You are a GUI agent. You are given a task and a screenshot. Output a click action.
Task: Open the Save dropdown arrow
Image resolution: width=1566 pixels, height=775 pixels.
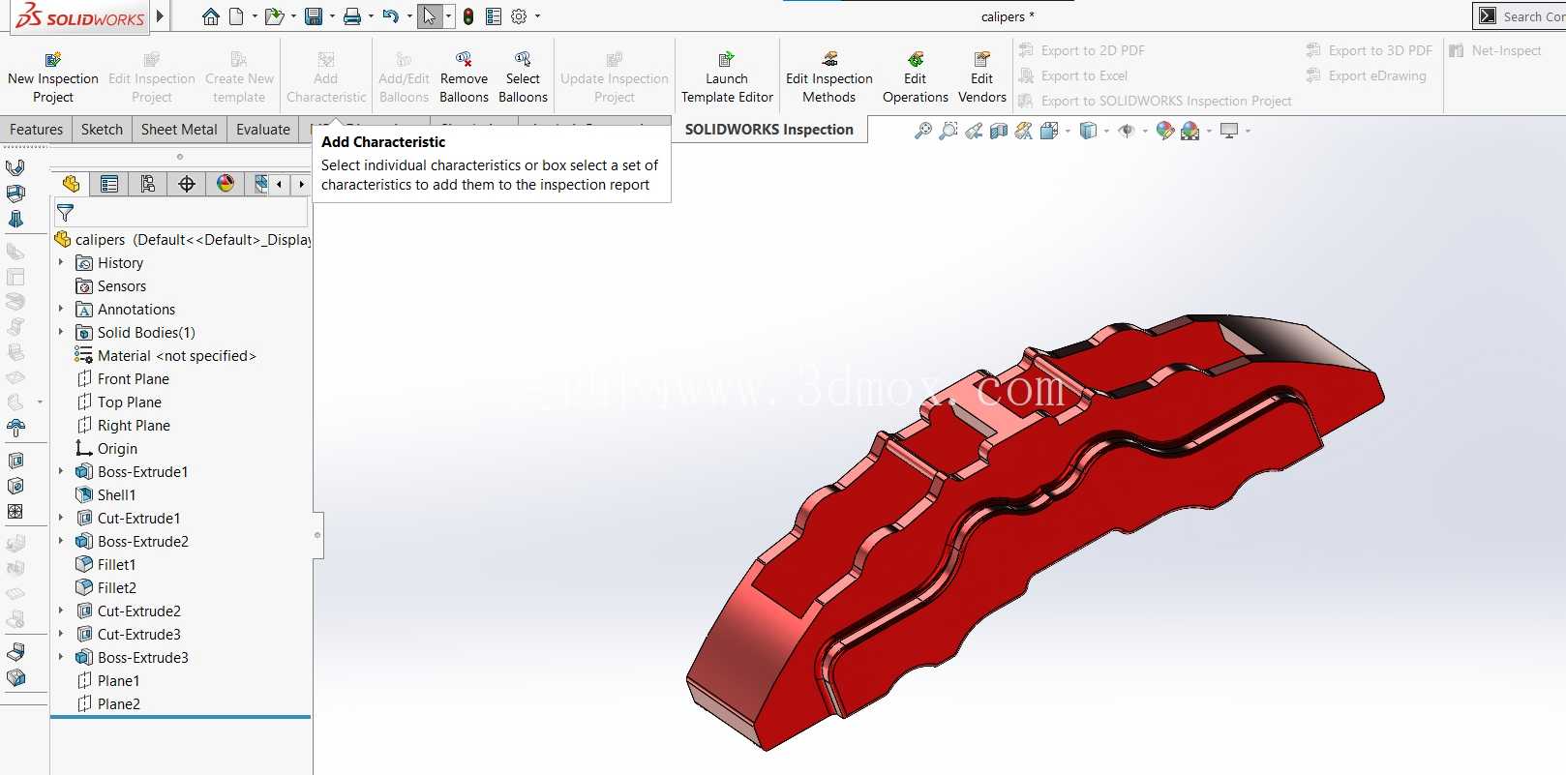pos(332,16)
